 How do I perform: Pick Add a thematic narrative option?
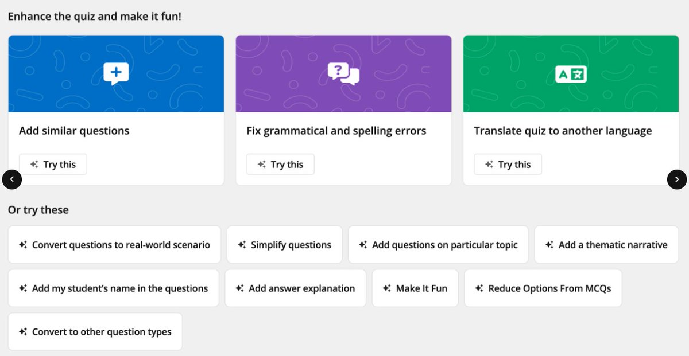pyautogui.click(x=606, y=245)
